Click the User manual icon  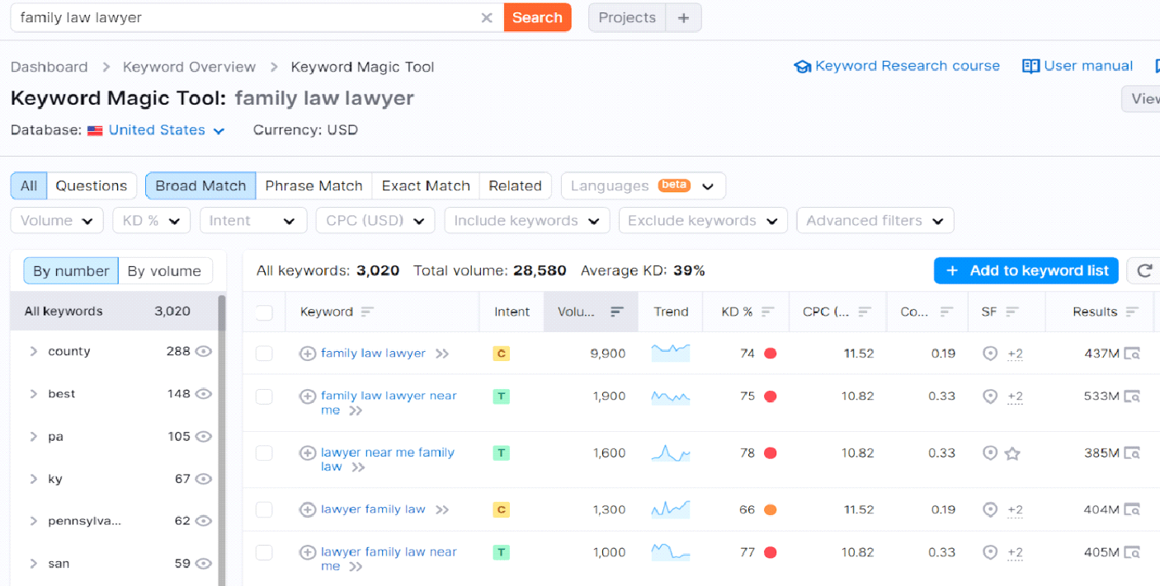point(1030,66)
